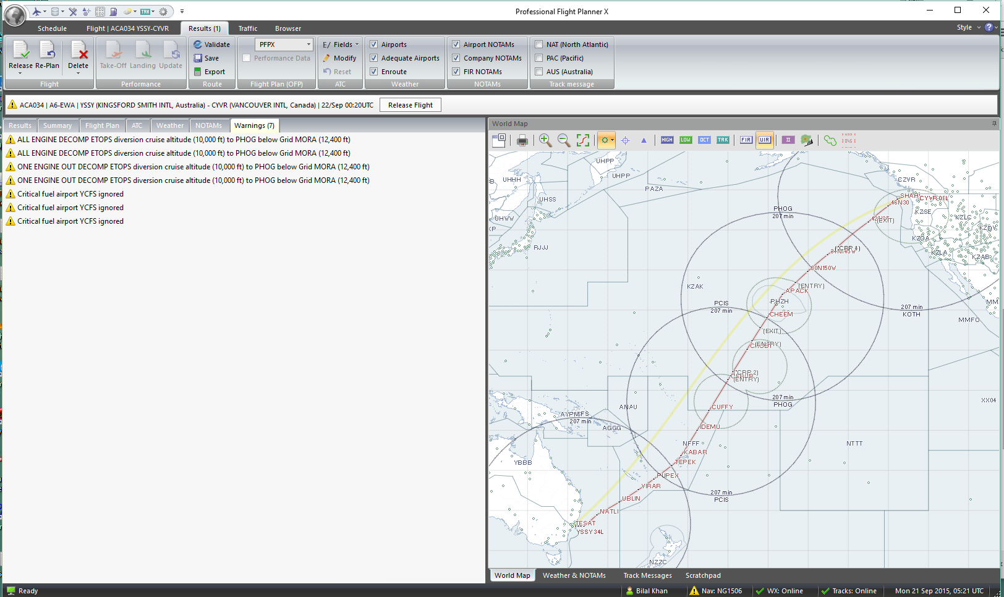Image resolution: width=1004 pixels, height=597 pixels.
Task: Toggle LOW airways map layer
Action: coord(686,140)
